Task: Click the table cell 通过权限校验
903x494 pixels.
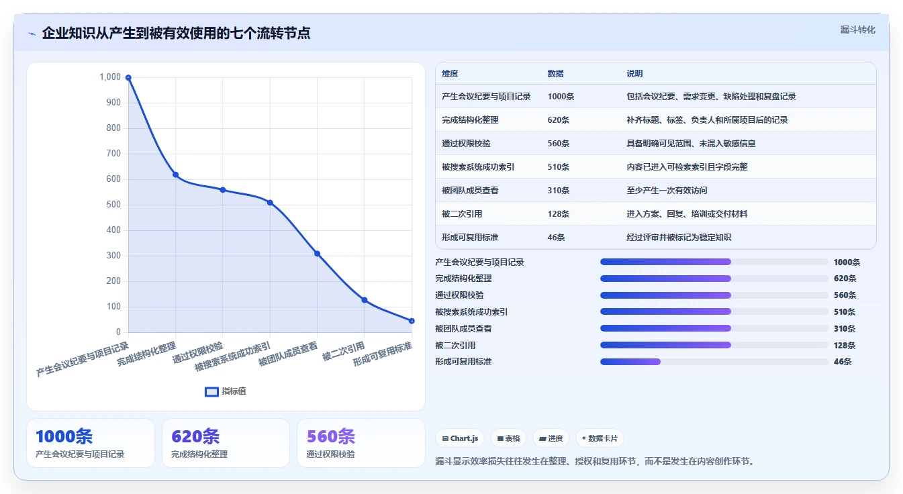Action: [466, 144]
